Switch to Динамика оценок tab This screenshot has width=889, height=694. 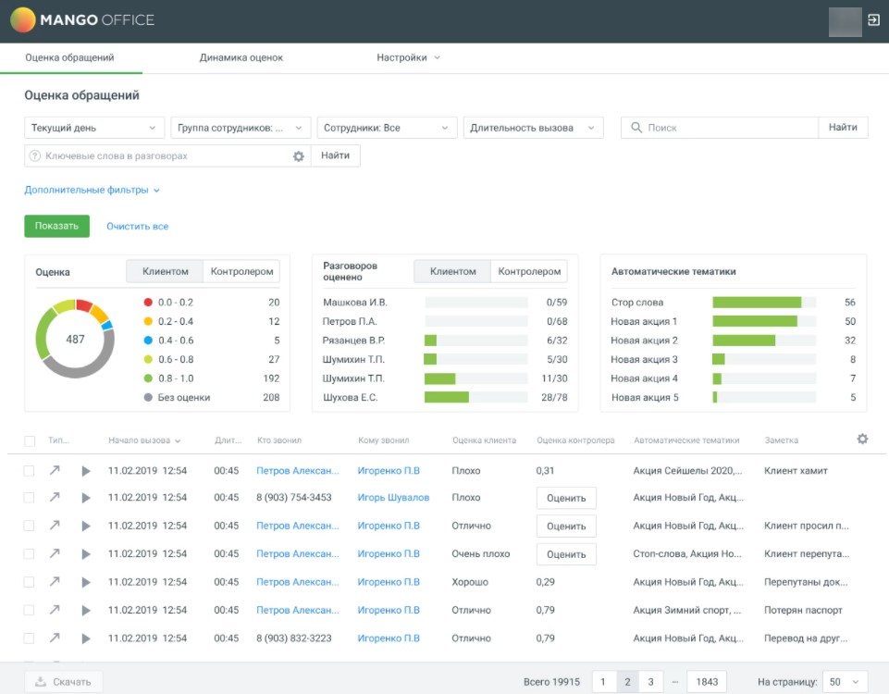(241, 57)
